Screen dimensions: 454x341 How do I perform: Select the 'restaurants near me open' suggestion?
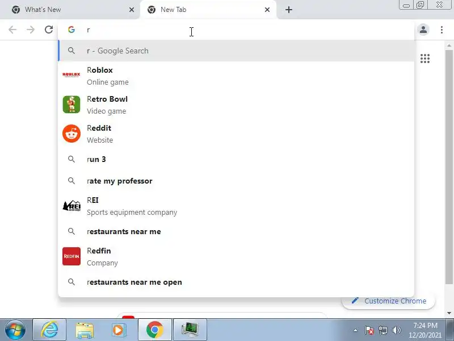236,282
